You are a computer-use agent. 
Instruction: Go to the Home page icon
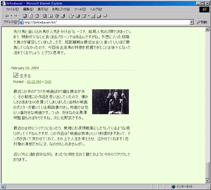[x=37, y=16]
